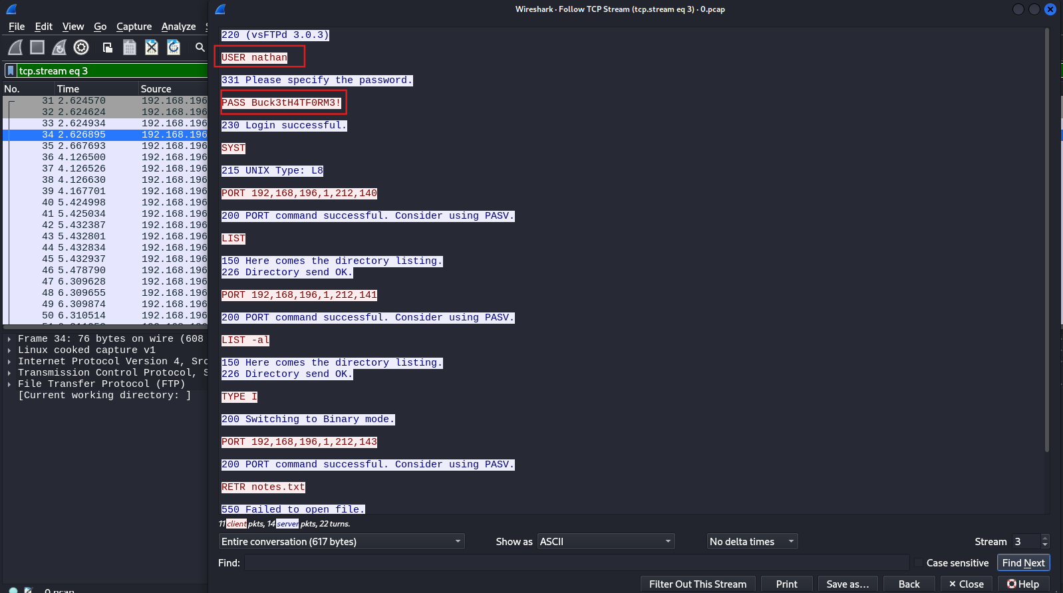Select packet 31 in the packet list
The height and width of the screenshot is (593, 1063).
(106, 101)
